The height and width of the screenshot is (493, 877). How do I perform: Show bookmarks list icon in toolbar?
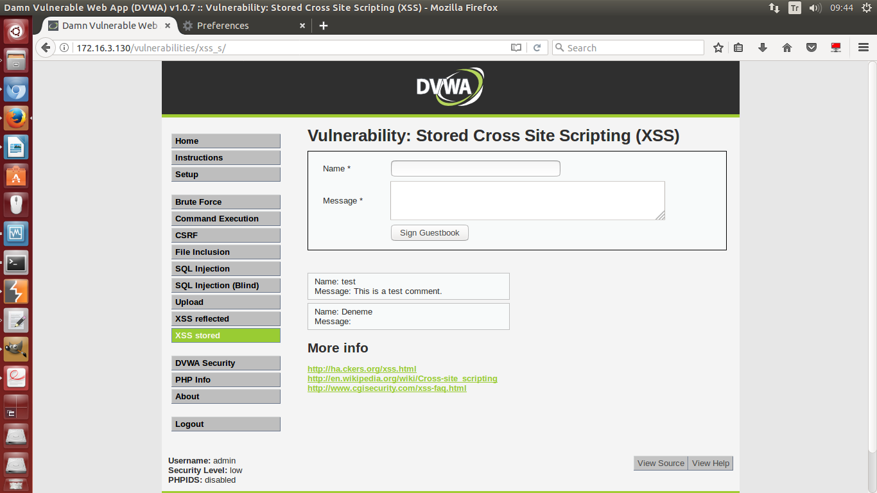click(738, 48)
